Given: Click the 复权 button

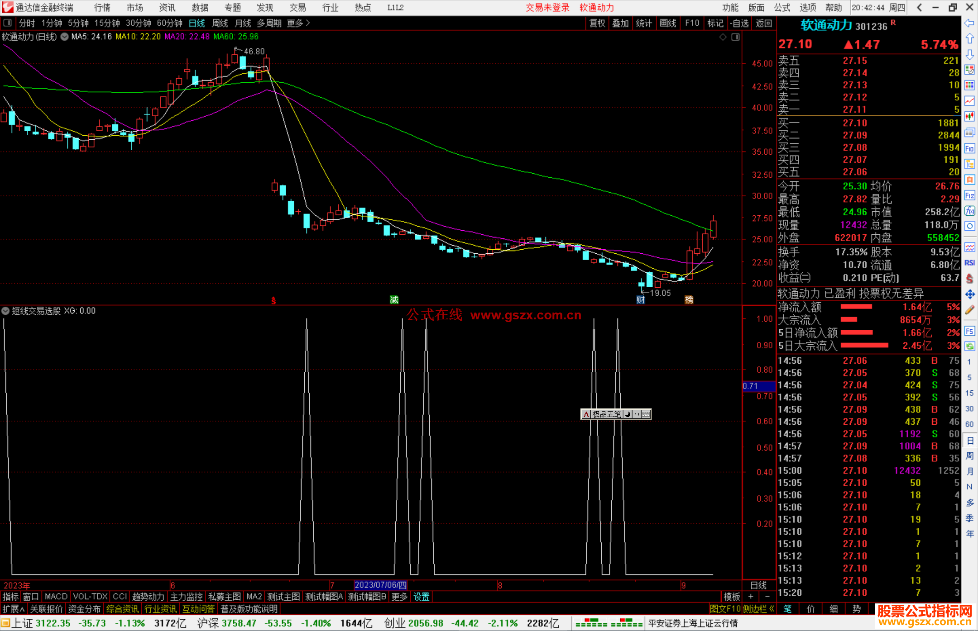Looking at the screenshot, I should pyautogui.click(x=597, y=23).
